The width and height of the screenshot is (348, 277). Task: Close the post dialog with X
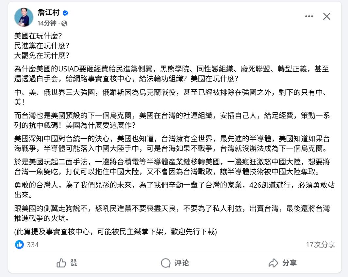click(x=327, y=16)
